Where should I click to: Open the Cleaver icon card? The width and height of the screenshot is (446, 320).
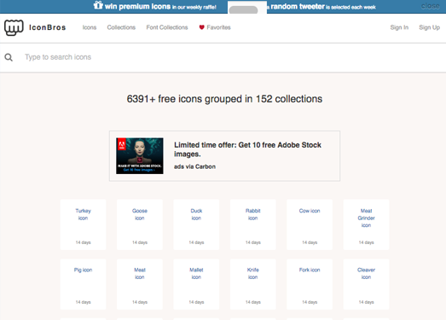(x=366, y=284)
